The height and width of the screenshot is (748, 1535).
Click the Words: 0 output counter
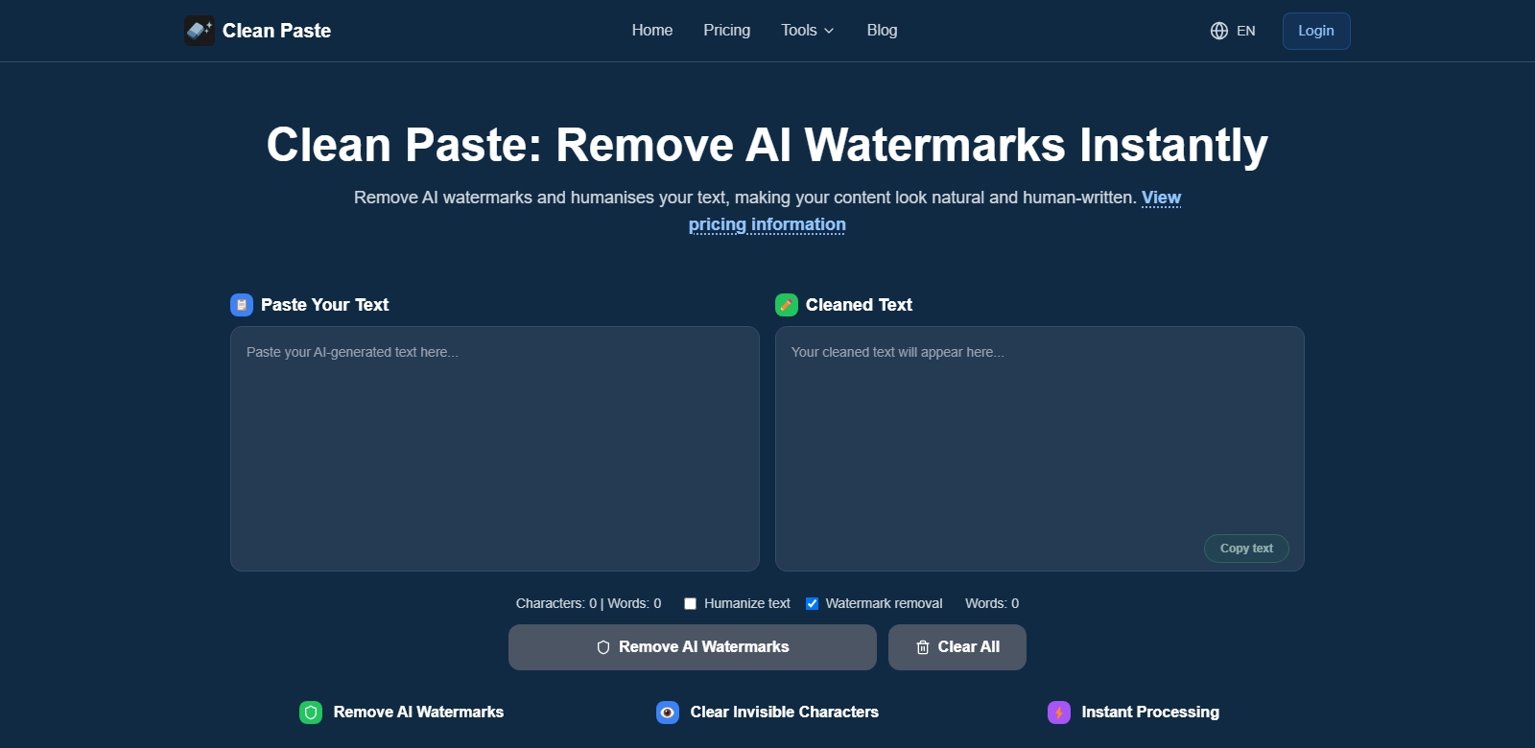pos(992,603)
